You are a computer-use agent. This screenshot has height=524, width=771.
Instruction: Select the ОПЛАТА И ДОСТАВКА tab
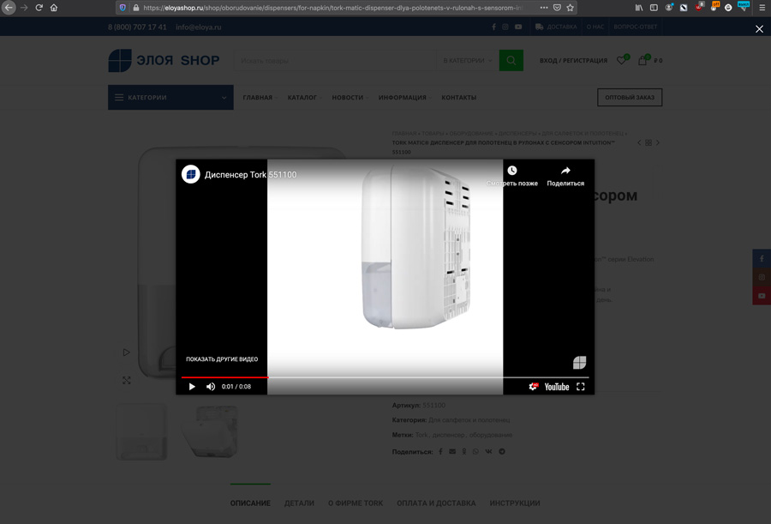tap(435, 503)
